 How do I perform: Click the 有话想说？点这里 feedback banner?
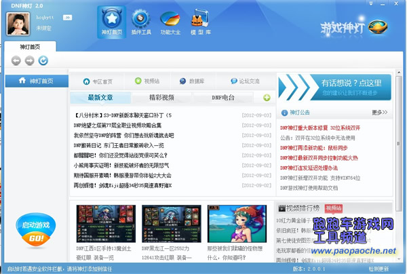(x=335, y=87)
